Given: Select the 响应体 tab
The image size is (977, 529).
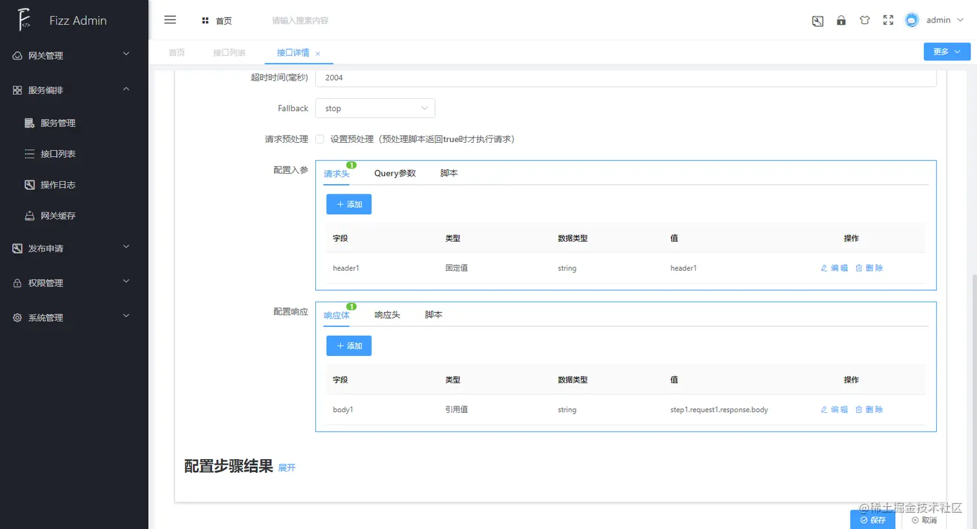Looking at the screenshot, I should (x=337, y=315).
